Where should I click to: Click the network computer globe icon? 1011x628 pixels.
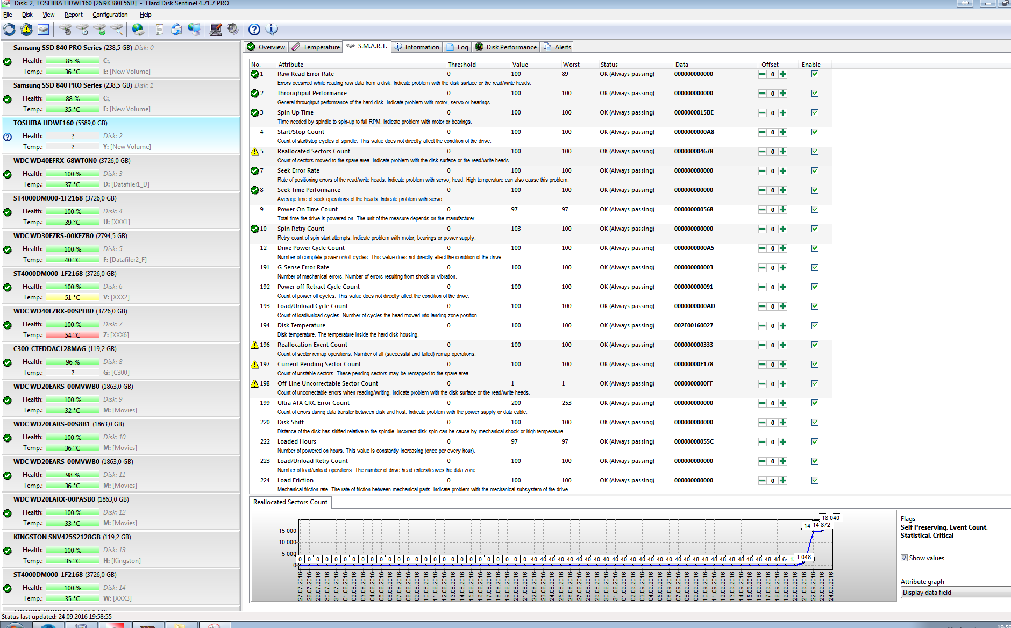(x=194, y=30)
